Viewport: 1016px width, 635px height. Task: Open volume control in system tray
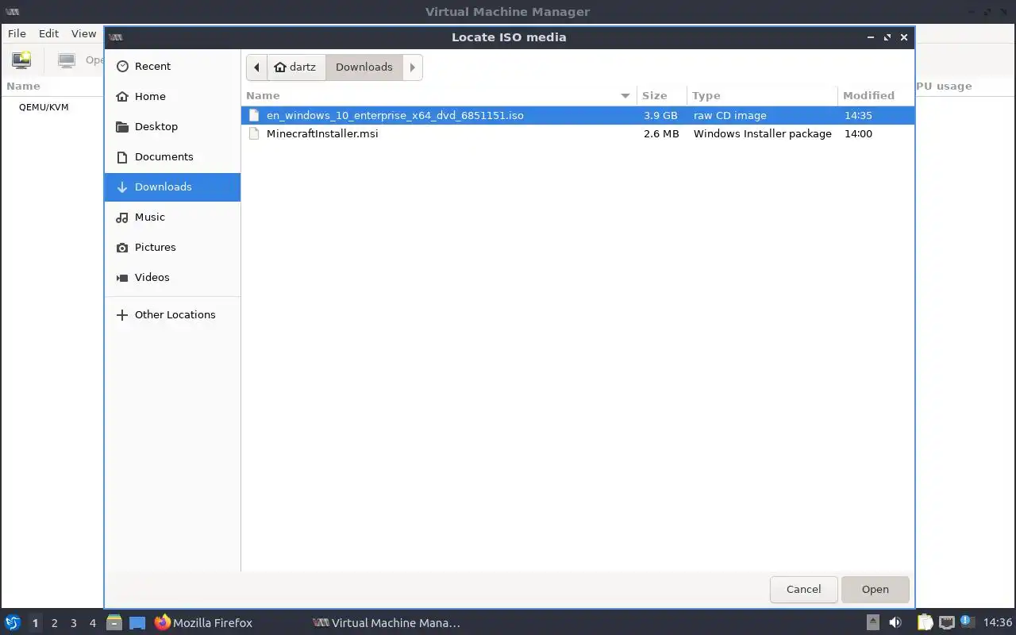click(x=895, y=622)
